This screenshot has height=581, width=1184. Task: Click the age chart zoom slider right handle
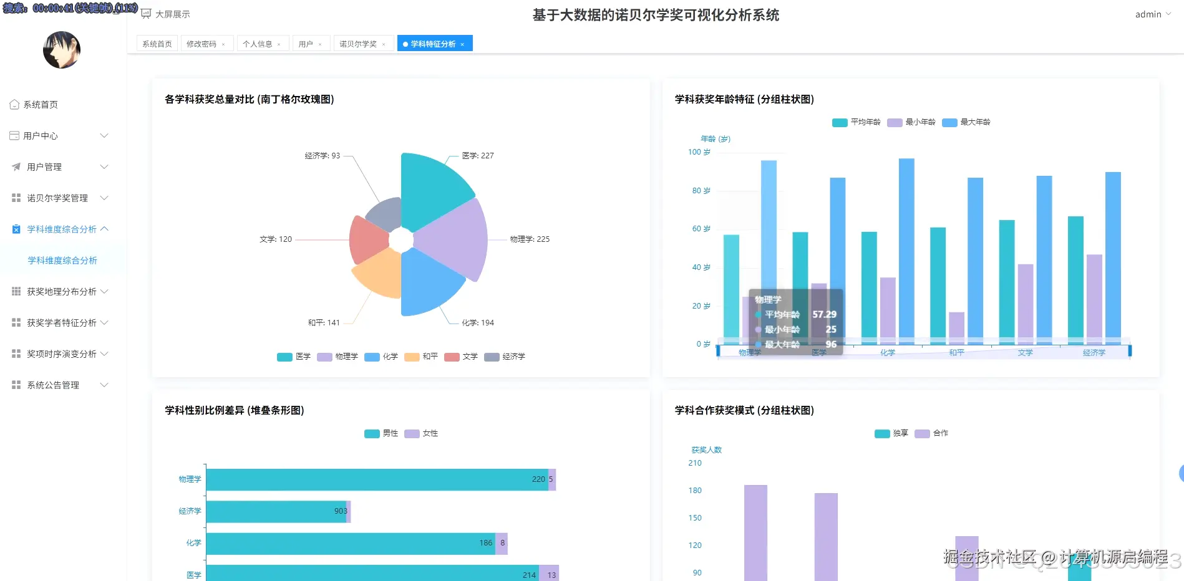[x=1130, y=352]
